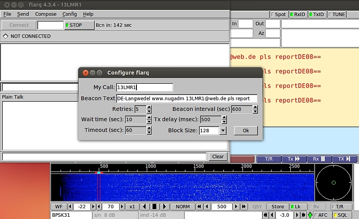Viewport: 359px width, 219px height.
Task: Open the Compose menu
Action: [46, 14]
